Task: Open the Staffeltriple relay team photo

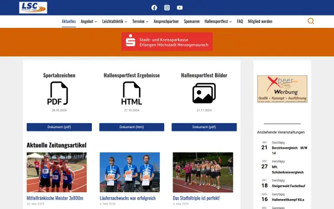Action: 203,172
